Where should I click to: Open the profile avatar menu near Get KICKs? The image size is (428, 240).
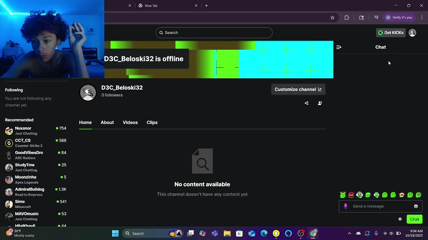(412, 33)
